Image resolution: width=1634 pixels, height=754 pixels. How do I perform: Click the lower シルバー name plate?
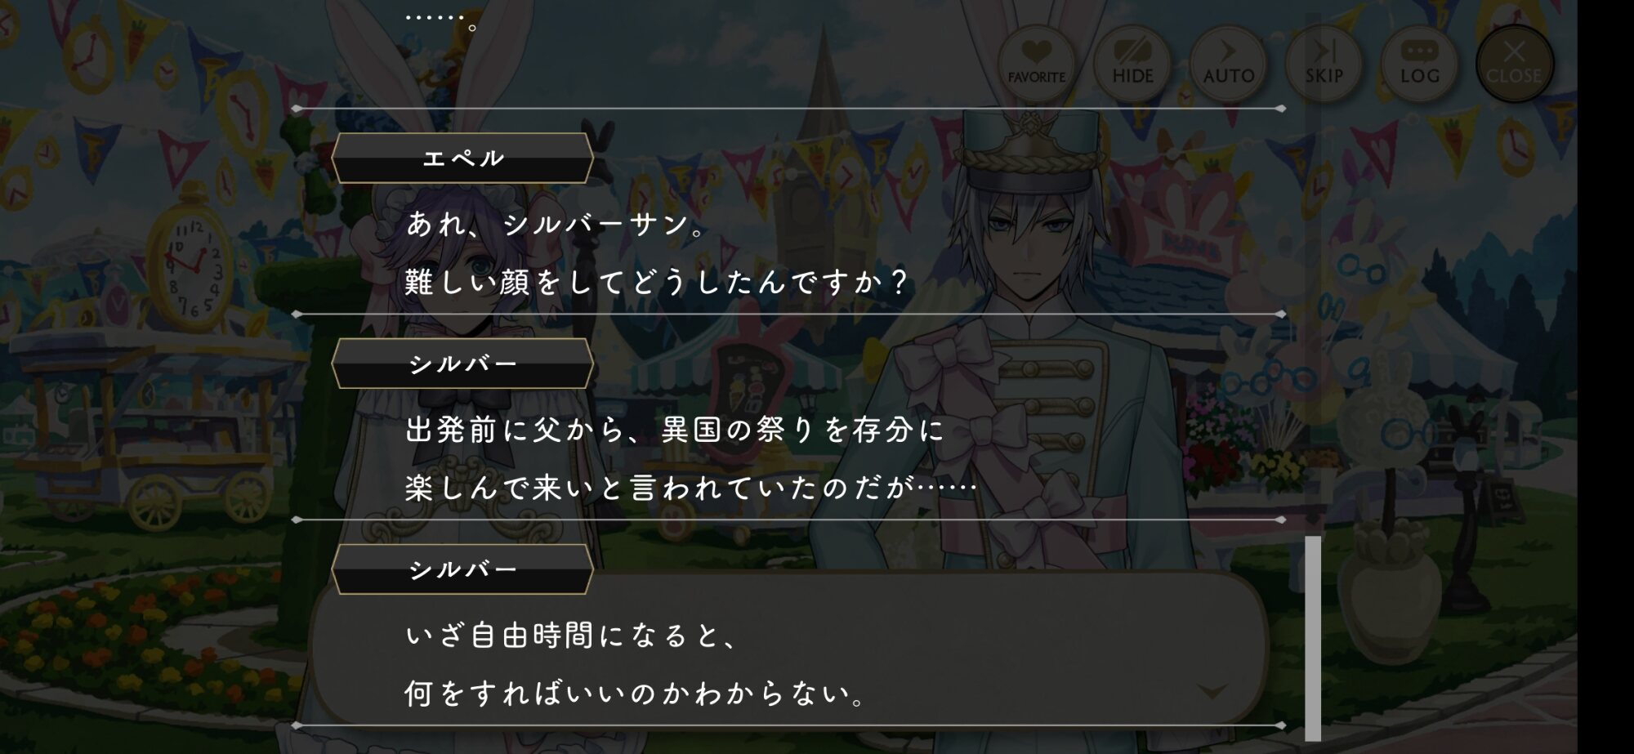[x=462, y=569]
